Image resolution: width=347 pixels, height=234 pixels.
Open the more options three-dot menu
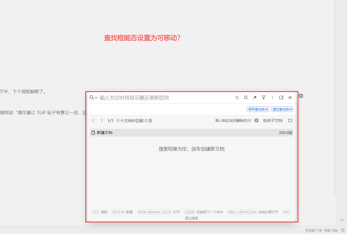coord(272,98)
